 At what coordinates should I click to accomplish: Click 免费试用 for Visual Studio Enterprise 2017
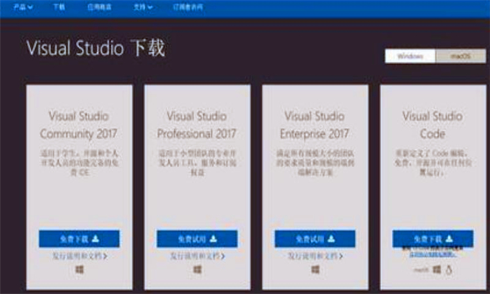pos(315,239)
